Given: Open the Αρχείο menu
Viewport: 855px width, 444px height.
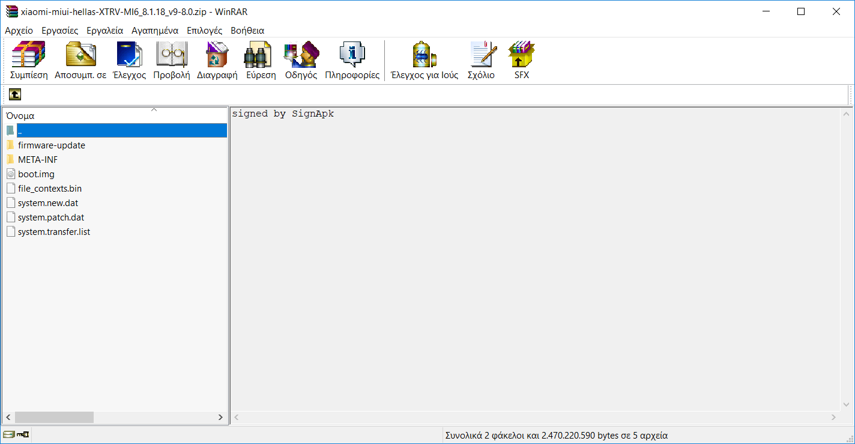Looking at the screenshot, I should pyautogui.click(x=19, y=31).
